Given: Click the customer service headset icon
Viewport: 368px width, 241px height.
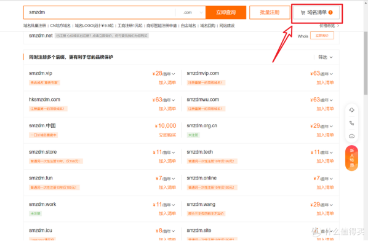Looking at the screenshot, I should (x=351, y=110).
